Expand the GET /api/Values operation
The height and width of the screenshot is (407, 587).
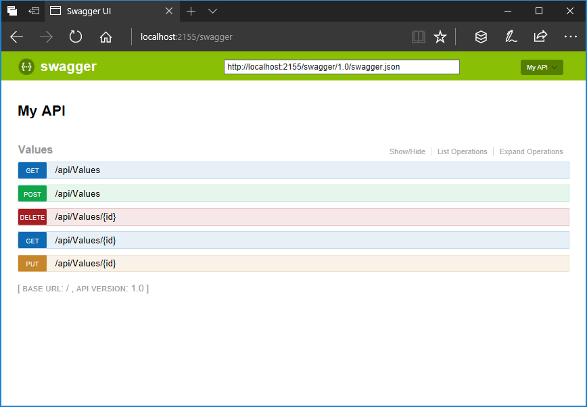tap(77, 170)
